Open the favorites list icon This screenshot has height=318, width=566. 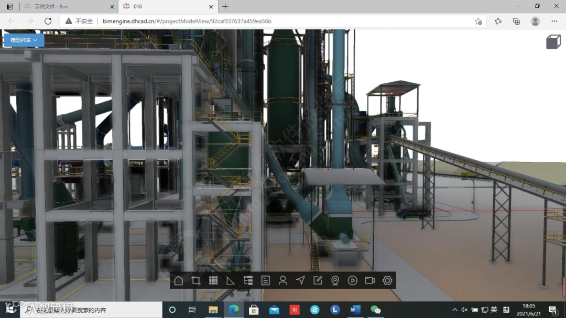coord(498,21)
